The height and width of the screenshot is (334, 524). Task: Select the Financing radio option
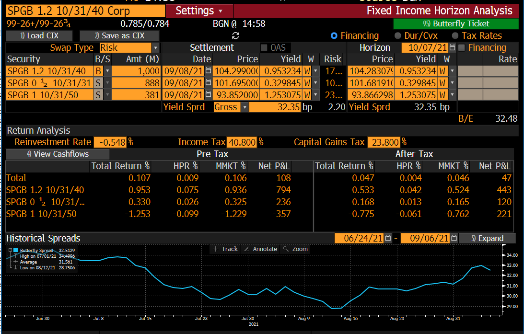coord(334,36)
